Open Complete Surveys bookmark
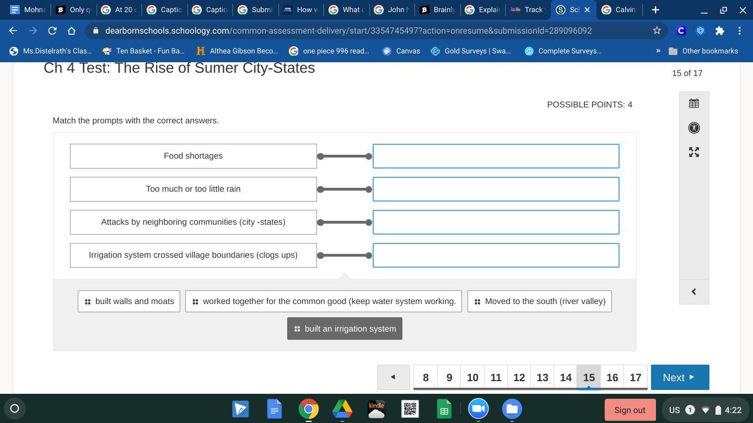This screenshot has width=753, height=423. point(563,51)
